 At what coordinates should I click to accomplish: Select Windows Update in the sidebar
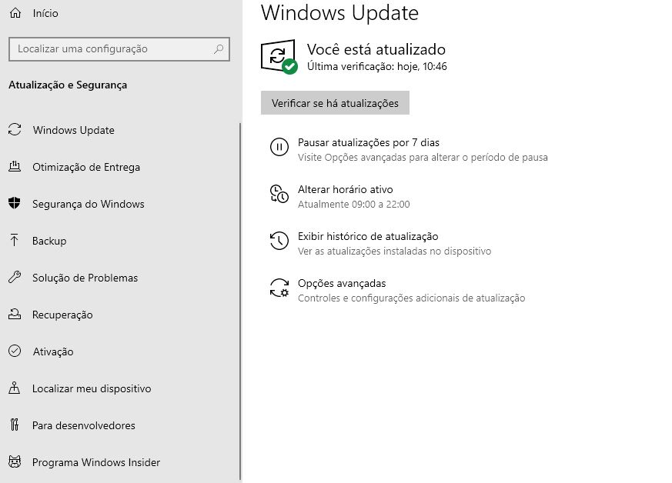73,130
